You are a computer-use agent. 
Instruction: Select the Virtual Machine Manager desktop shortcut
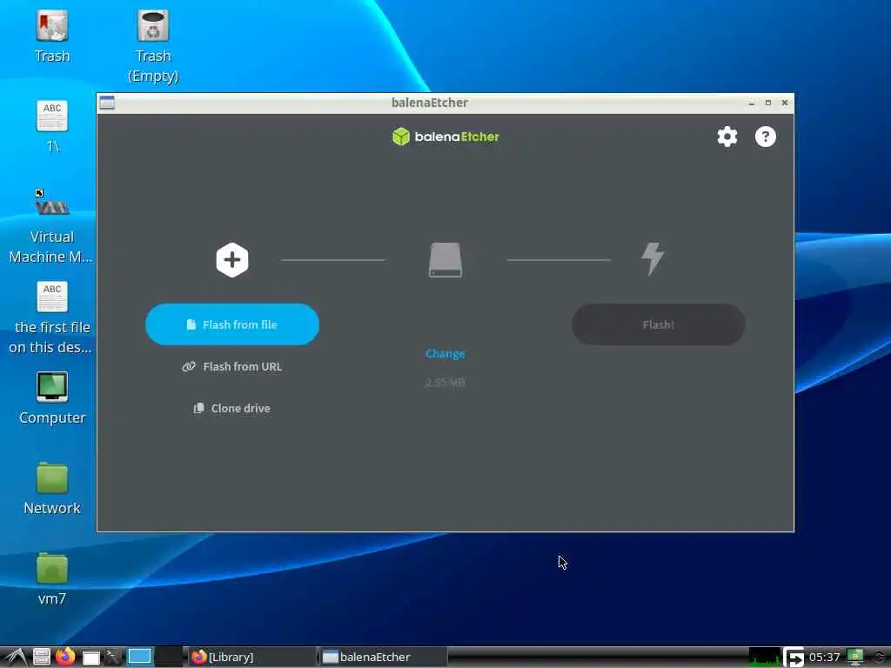pos(51,227)
